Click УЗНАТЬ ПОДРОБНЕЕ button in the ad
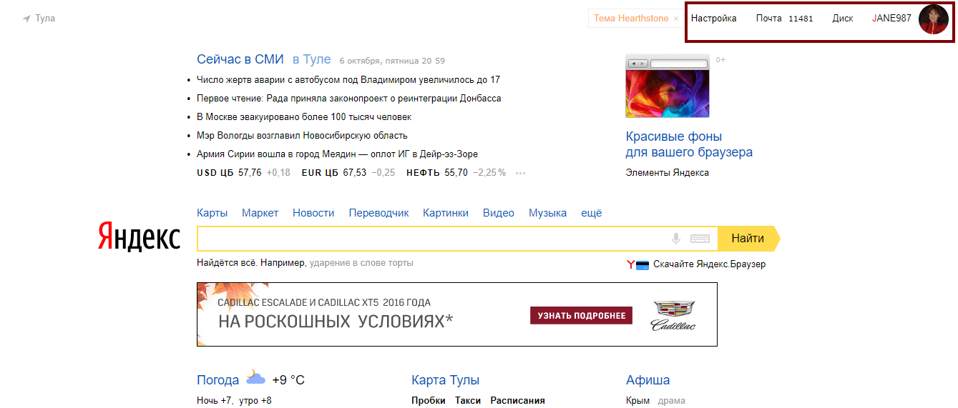The height and width of the screenshot is (408, 958). (581, 315)
